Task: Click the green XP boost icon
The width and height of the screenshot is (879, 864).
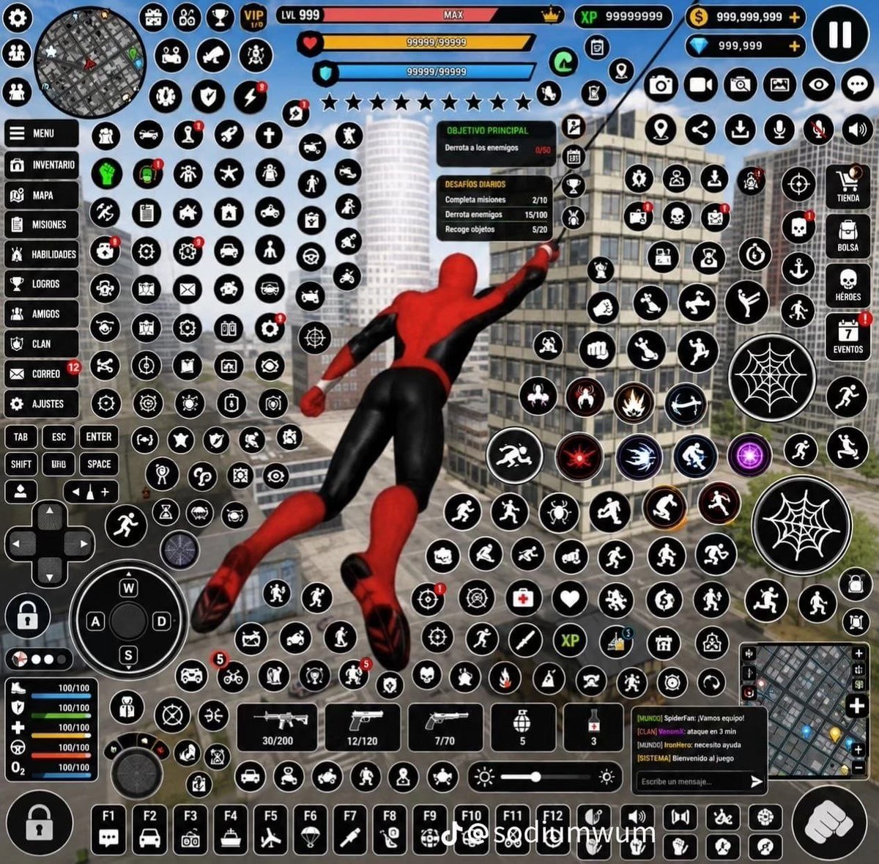Action: pos(570,640)
